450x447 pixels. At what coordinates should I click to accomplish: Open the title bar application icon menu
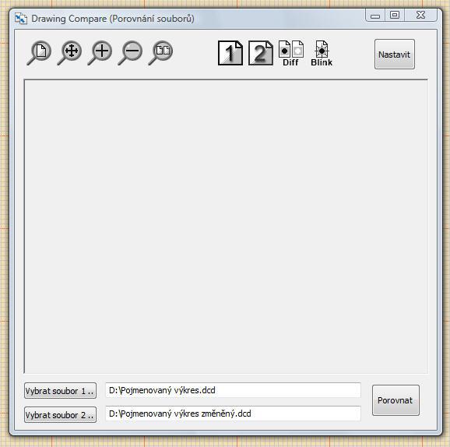[x=21, y=19]
